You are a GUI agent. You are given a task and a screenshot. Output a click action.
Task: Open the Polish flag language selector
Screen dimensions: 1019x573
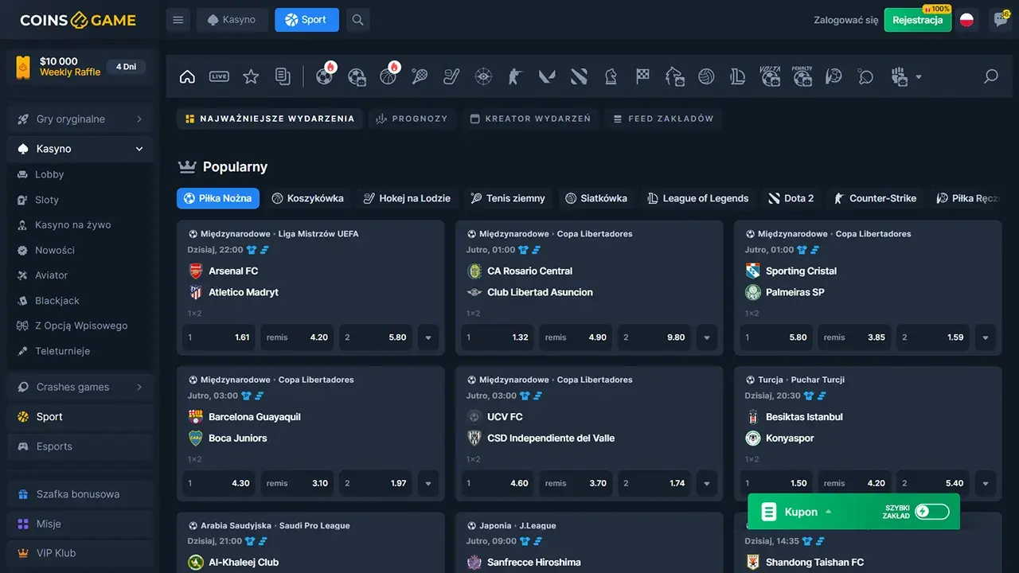967,20
